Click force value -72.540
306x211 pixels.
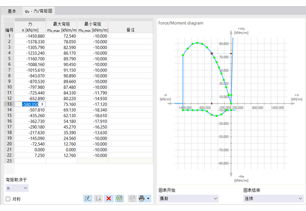click(30, 144)
